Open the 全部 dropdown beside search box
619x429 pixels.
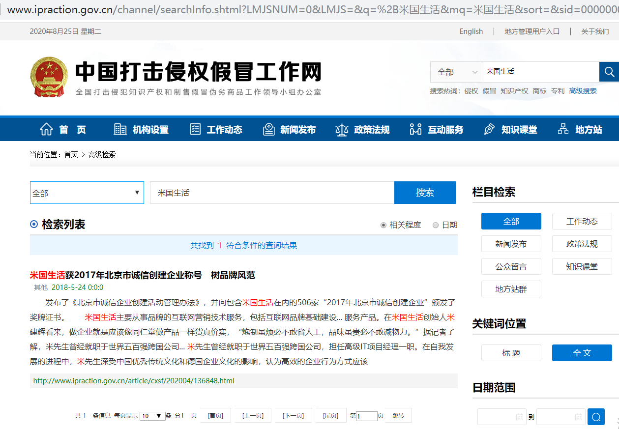click(x=87, y=193)
